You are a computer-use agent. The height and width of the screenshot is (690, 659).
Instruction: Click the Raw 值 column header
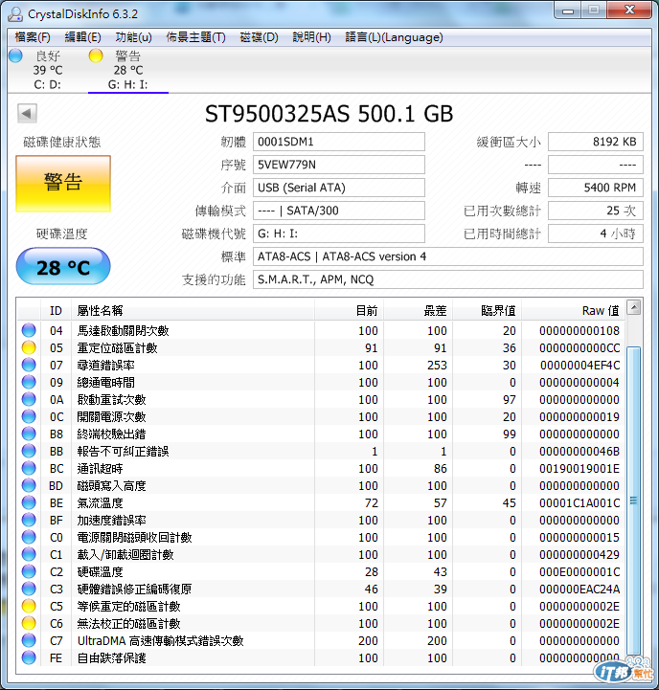tap(574, 311)
